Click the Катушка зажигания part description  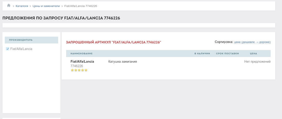[122, 62]
